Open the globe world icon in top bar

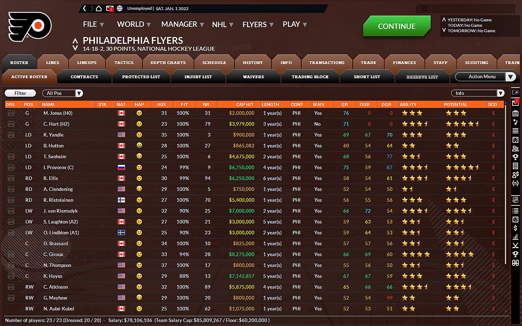click(120, 8)
